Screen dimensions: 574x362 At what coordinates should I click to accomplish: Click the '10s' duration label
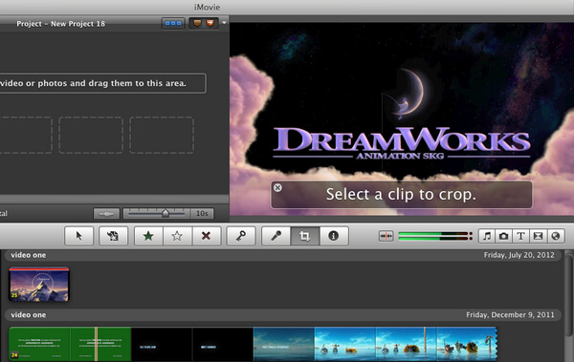202,213
